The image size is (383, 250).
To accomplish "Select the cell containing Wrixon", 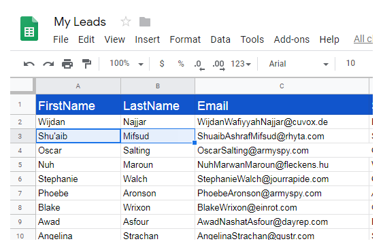I will click(x=158, y=208).
